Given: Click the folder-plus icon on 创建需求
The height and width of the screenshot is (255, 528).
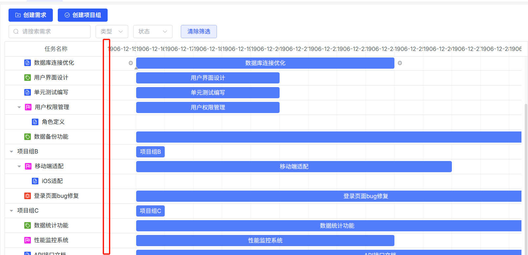Looking at the screenshot, I should [18, 15].
